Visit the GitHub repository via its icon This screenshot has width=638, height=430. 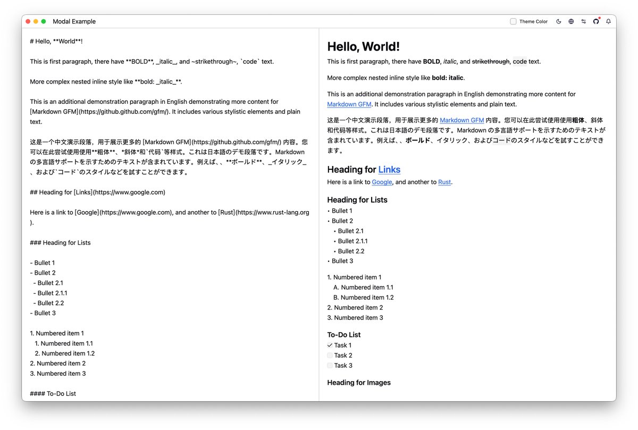(596, 21)
